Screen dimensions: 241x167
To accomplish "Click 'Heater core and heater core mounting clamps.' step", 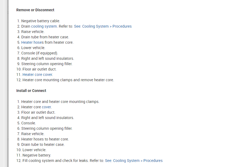I will (60, 102).
